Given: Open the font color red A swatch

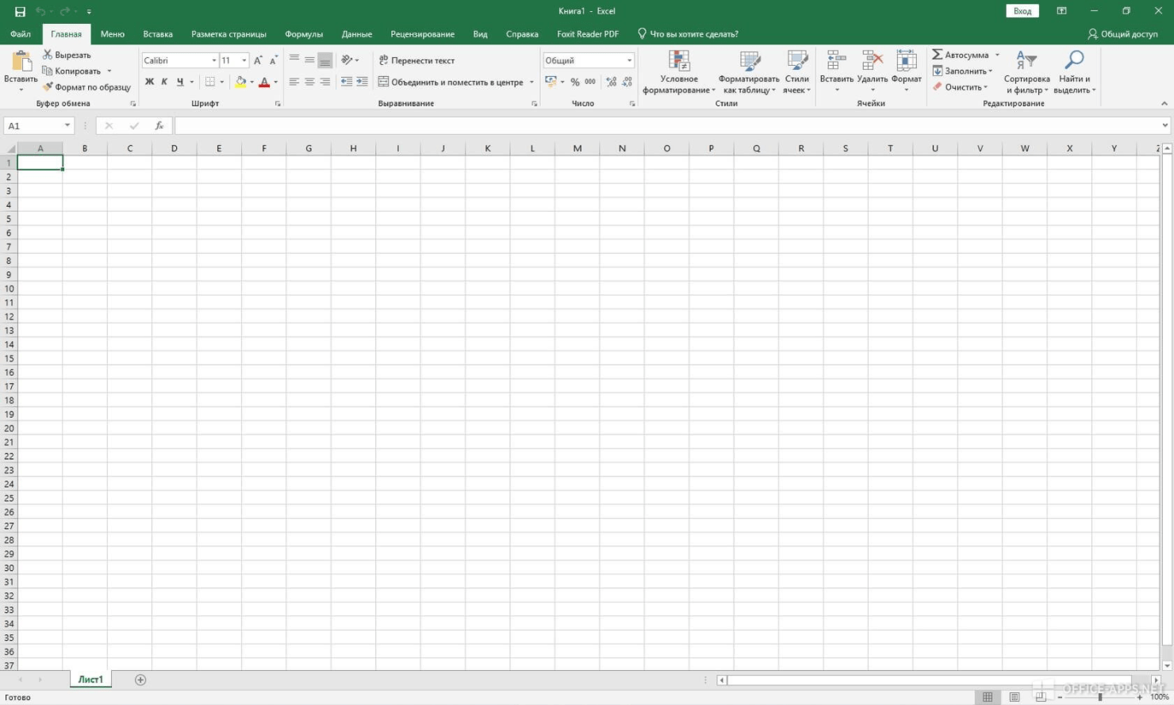Looking at the screenshot, I should (264, 82).
